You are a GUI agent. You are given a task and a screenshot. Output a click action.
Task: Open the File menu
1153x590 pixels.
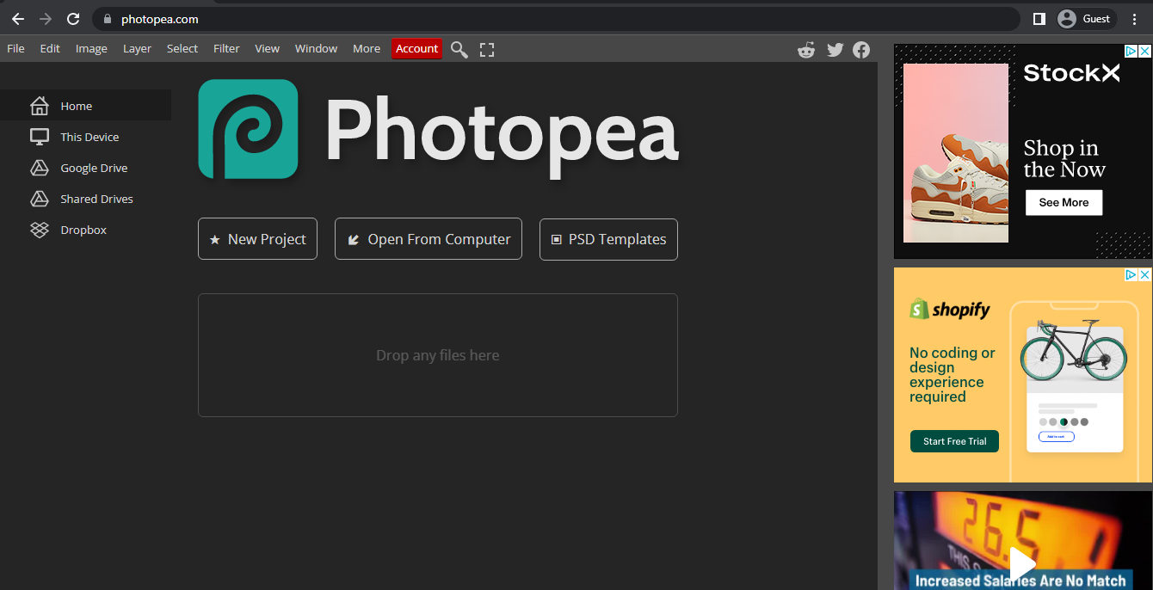click(x=15, y=49)
